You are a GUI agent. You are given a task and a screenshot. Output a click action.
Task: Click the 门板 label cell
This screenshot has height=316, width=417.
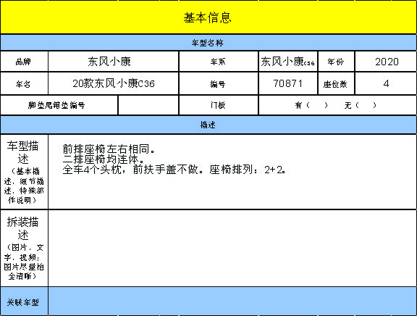pos(219,105)
